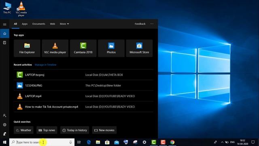
Task: Open Manage in Timeline link
Action: [x=46, y=65]
